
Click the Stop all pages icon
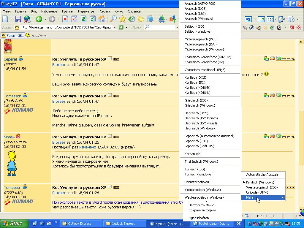pos(74,19)
